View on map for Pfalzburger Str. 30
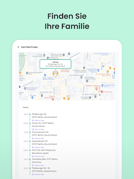134x179 pixels. pyautogui.click(x=39, y=174)
